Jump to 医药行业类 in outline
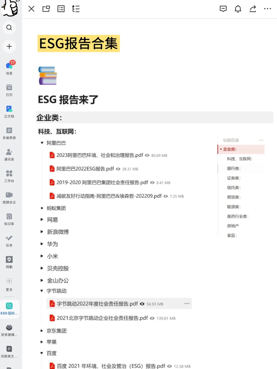Viewport: 277px width, 369px height. (238, 216)
